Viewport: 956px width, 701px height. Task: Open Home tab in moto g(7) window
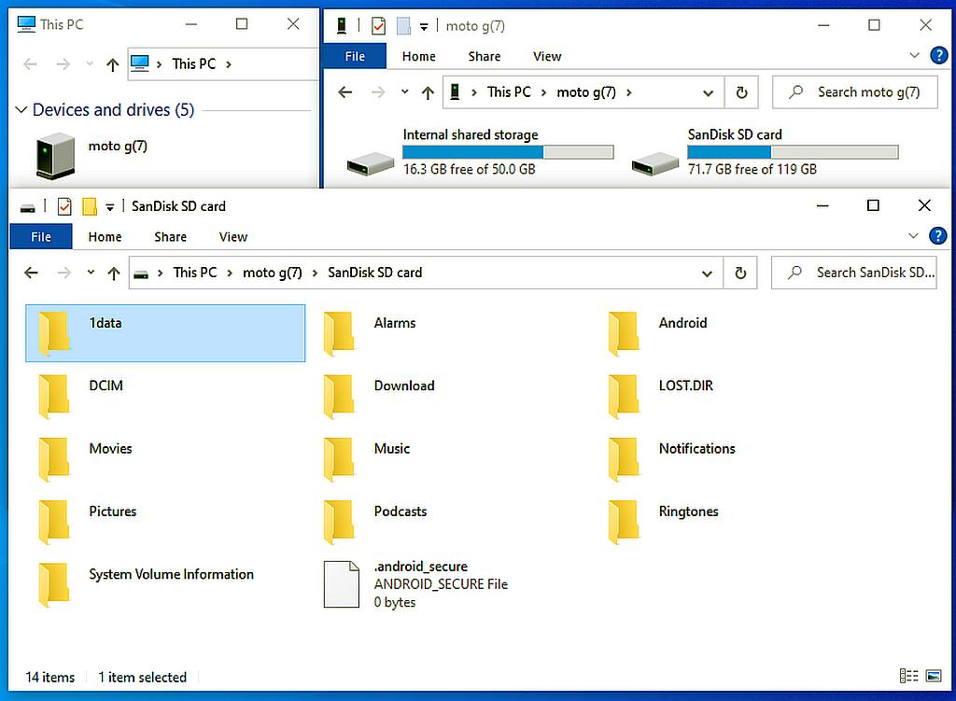(419, 56)
